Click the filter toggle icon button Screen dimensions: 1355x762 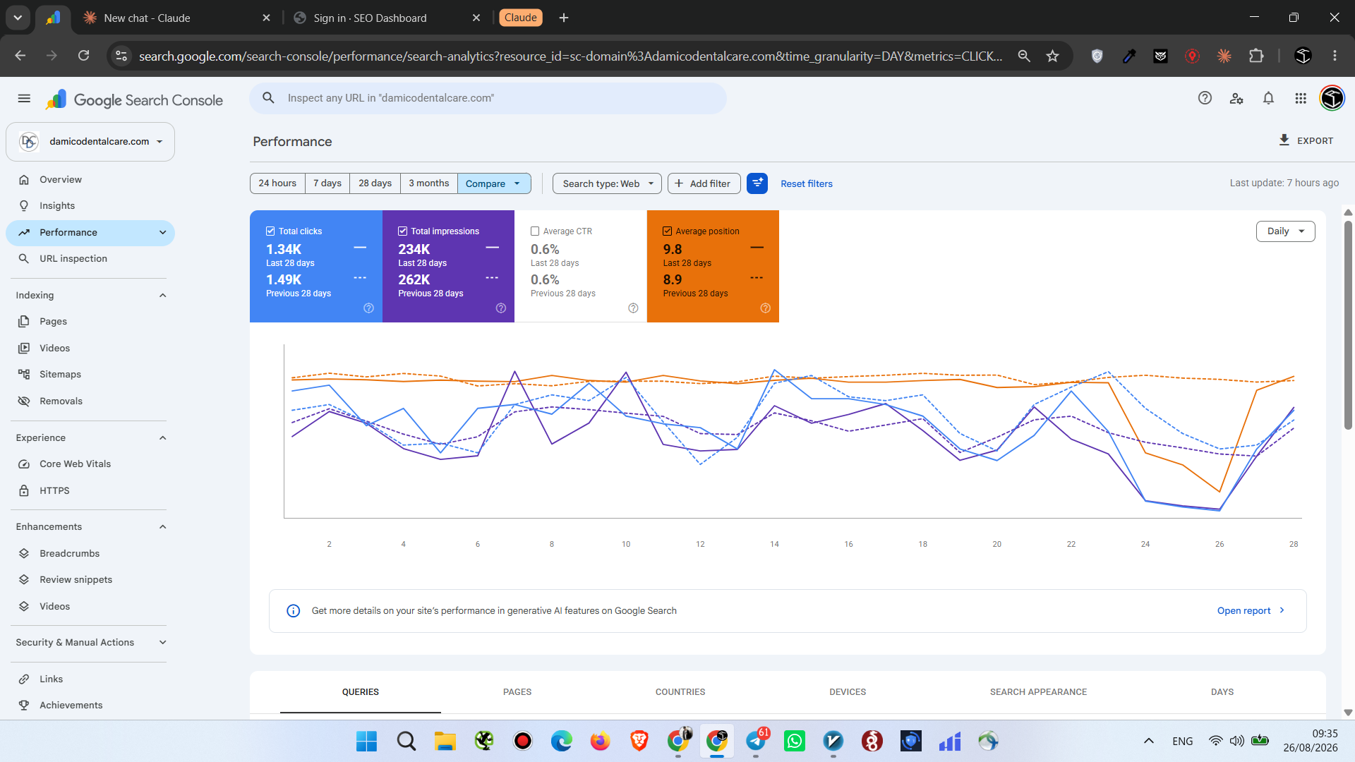point(757,183)
